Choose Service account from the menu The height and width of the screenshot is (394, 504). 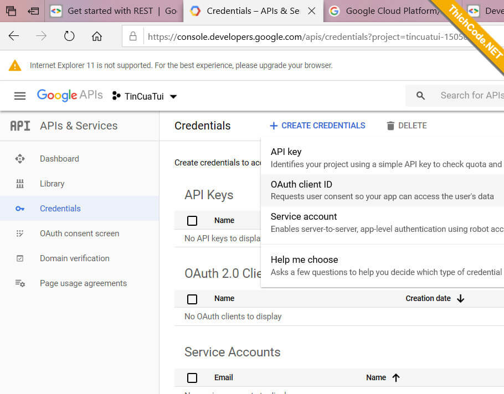click(383, 222)
